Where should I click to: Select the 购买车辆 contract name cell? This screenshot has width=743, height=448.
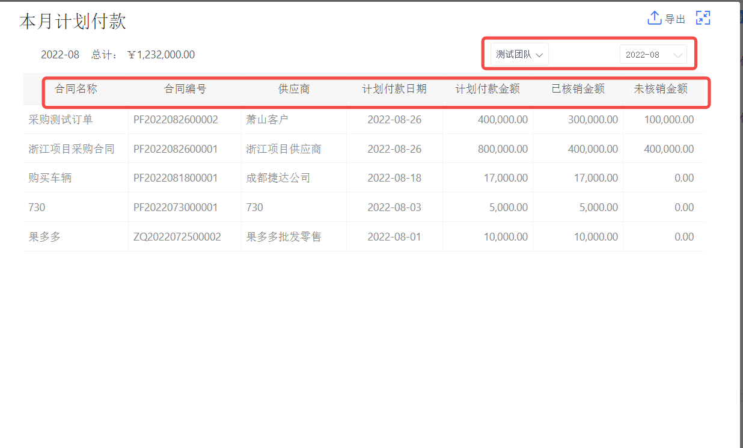[x=50, y=178]
